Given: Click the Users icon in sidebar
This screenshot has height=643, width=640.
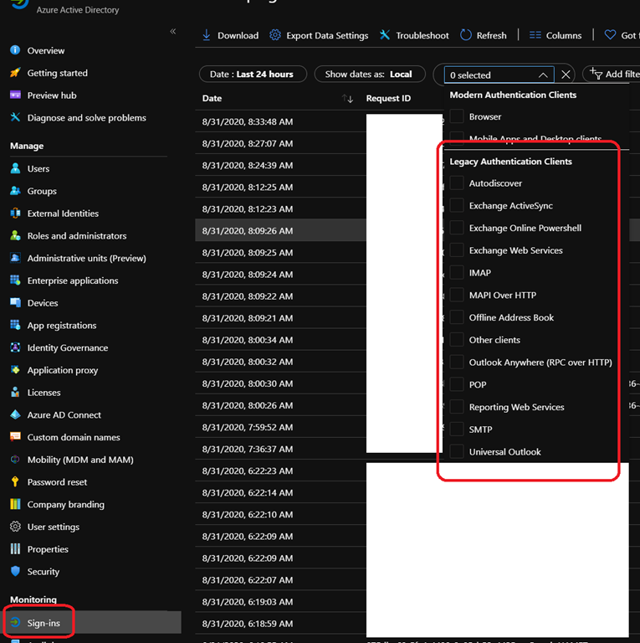Looking at the screenshot, I should [15, 168].
